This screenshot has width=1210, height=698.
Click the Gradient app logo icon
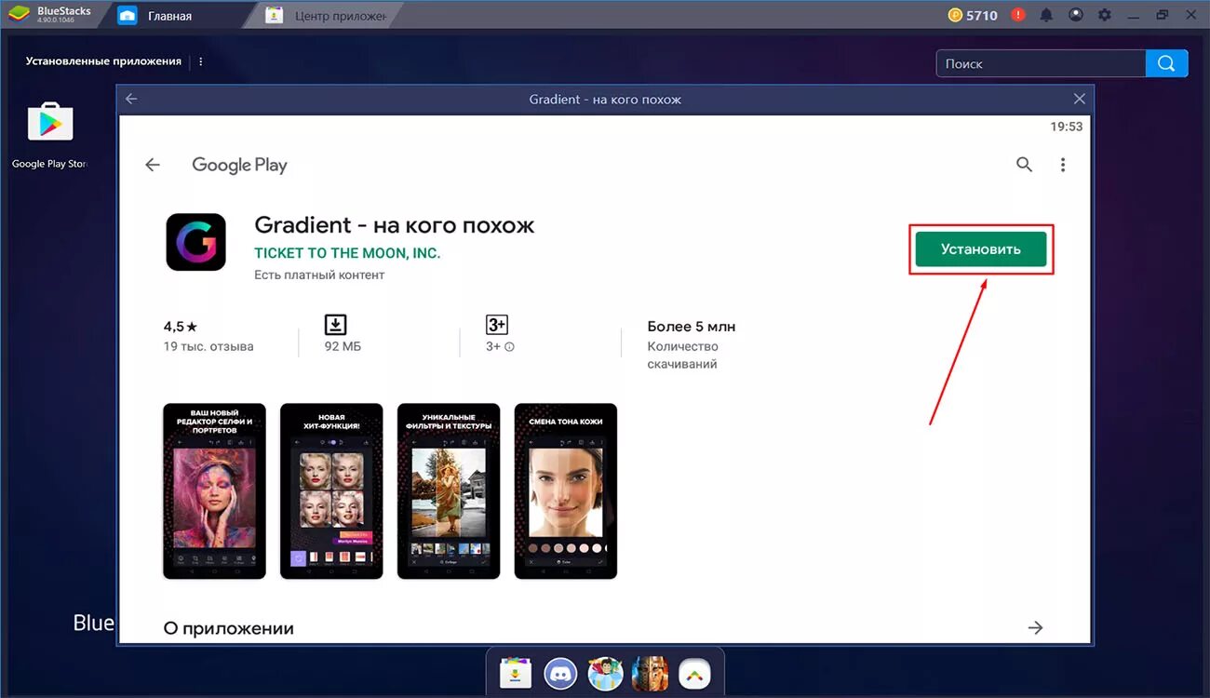coord(196,242)
